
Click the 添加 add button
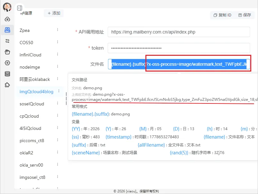pos(54,13)
